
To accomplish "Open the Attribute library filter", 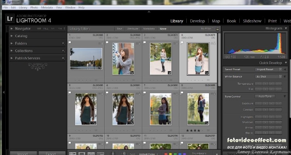I will [x=133, y=29].
